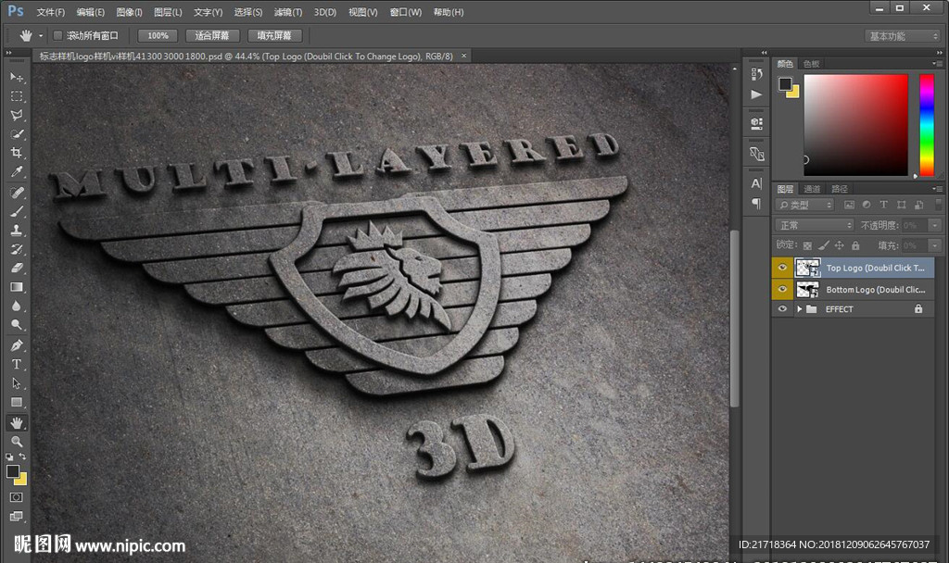Click the 100% zoom button

click(x=158, y=35)
